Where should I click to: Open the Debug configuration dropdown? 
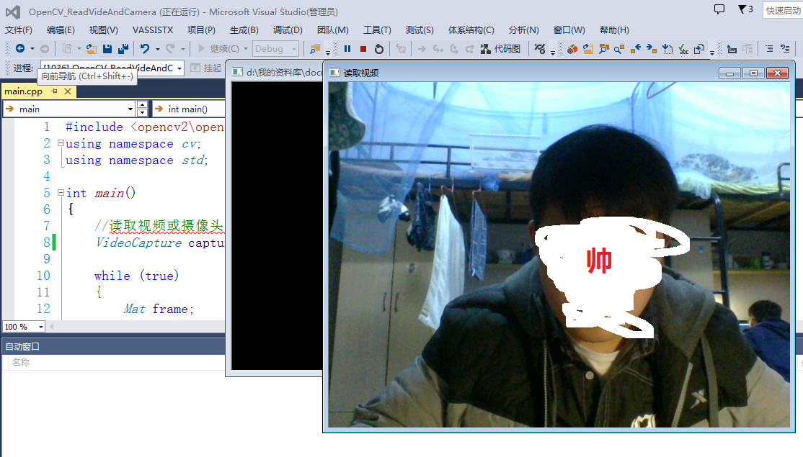(275, 48)
